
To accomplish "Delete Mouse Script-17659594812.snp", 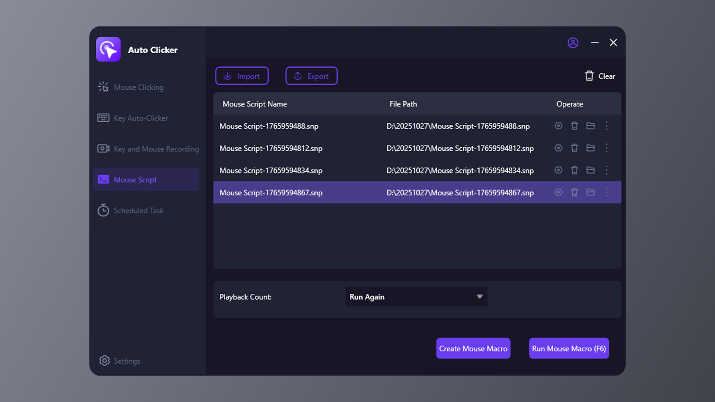I will point(574,148).
